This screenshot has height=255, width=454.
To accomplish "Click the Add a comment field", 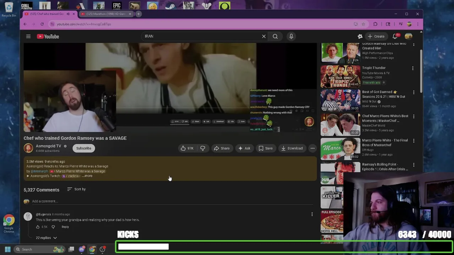I will pos(172,201).
